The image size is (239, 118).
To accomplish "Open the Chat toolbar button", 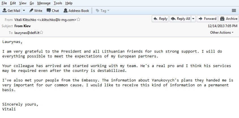I will (53, 10).
